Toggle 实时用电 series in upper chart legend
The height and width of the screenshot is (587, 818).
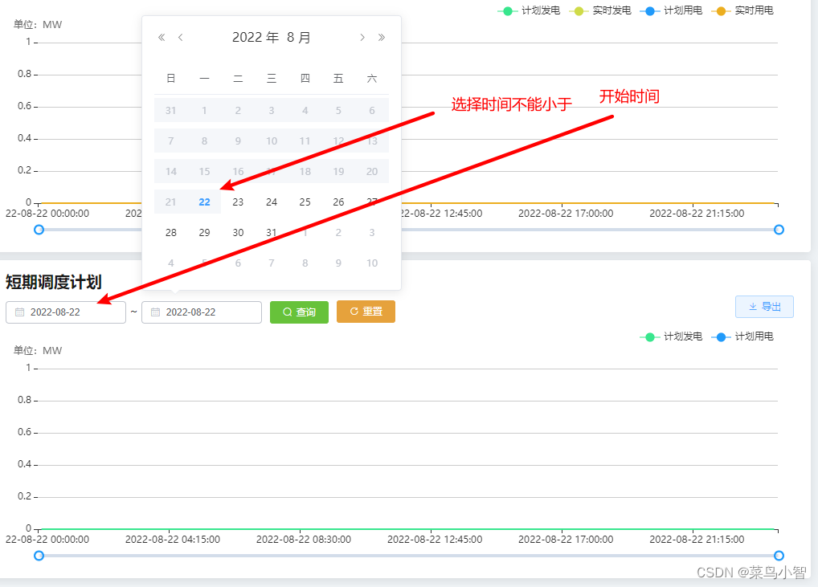coord(742,10)
